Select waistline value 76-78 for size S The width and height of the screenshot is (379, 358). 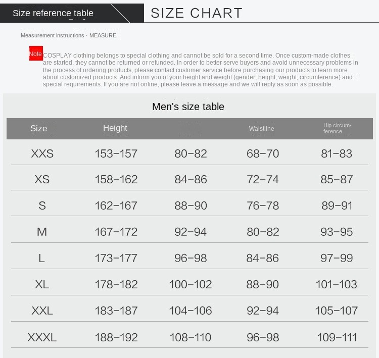[x=263, y=206]
